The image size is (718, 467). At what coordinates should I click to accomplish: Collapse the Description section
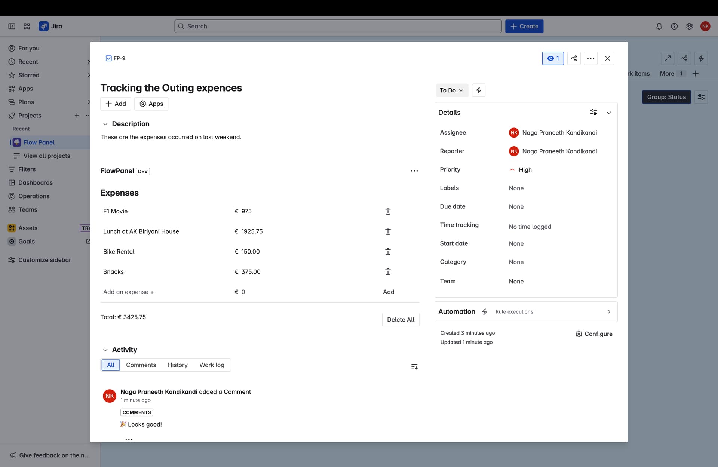[x=105, y=124]
